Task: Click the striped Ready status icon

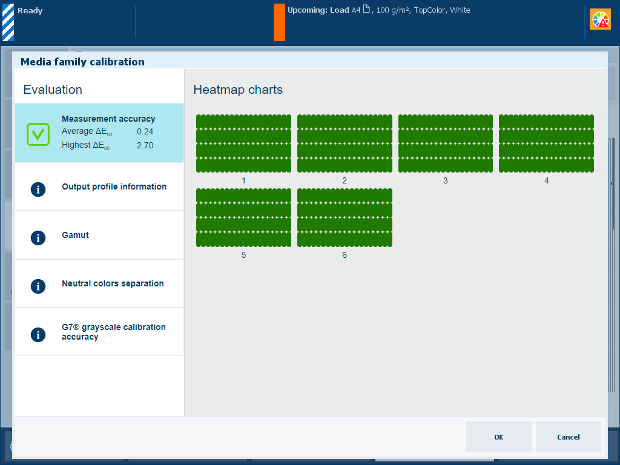Action: tap(8, 22)
